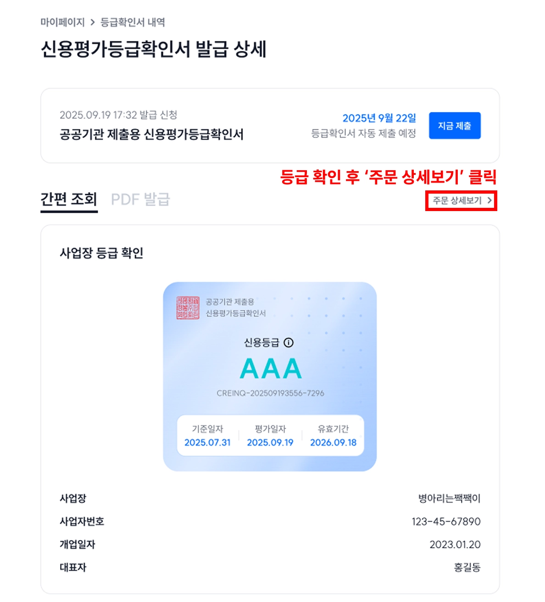545x602 pixels.
Task: Click the chevron arrow beside 주문 상세보기
Action: coord(489,201)
